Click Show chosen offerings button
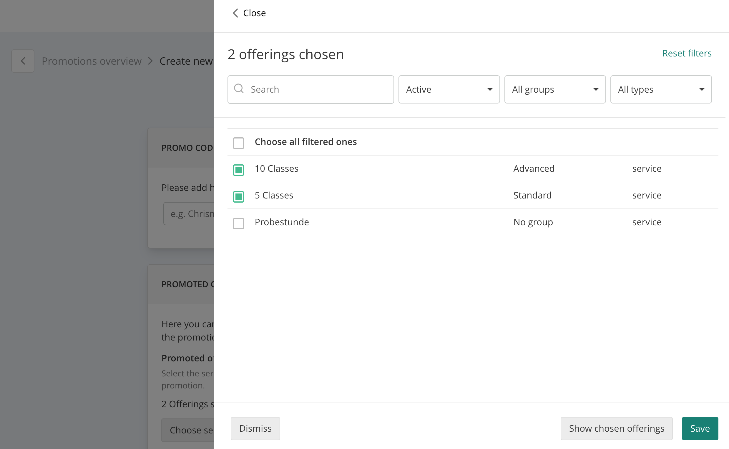The image size is (729, 449). coord(616,428)
